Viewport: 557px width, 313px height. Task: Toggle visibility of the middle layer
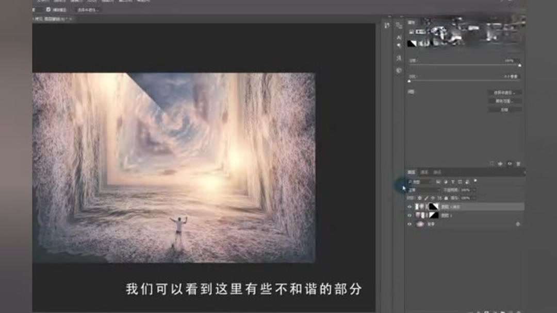pyautogui.click(x=409, y=215)
